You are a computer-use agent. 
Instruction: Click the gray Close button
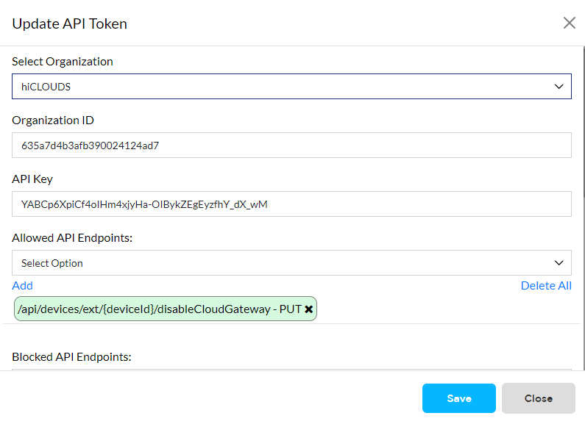(539, 398)
